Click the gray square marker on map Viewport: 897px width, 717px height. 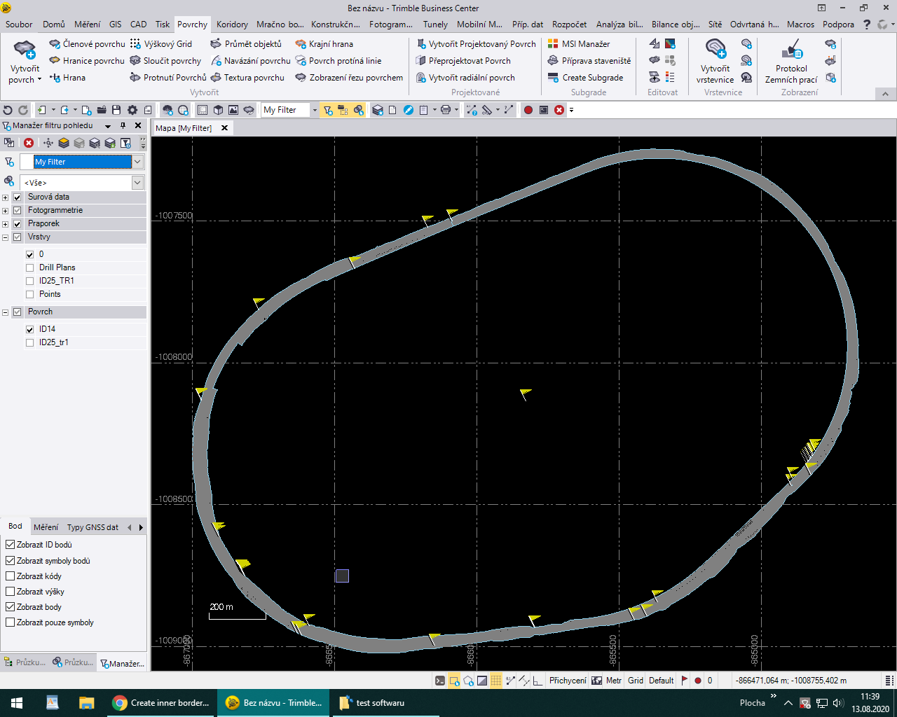[342, 576]
